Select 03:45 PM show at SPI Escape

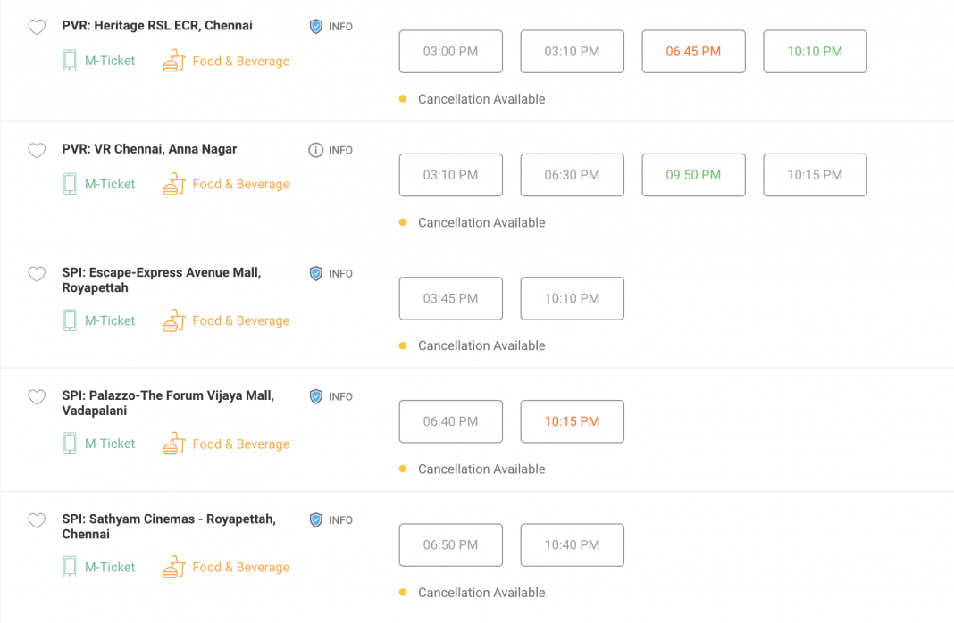tap(450, 298)
